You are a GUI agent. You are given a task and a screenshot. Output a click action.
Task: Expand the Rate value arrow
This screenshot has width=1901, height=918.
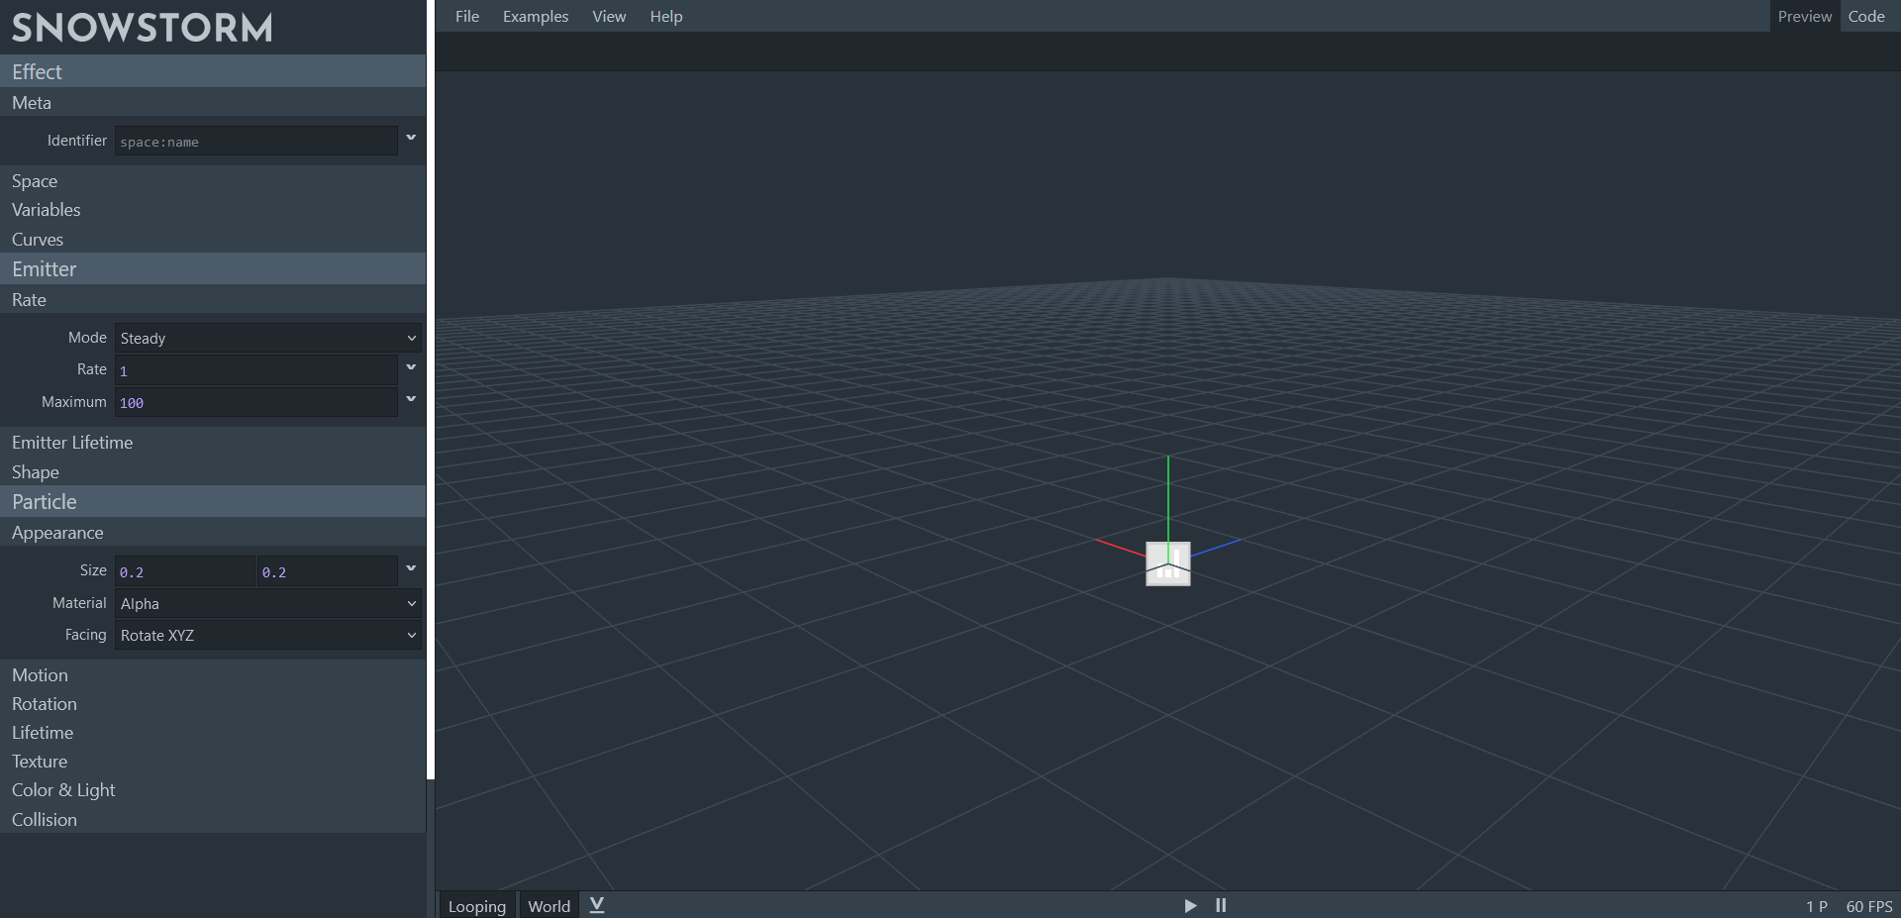(x=411, y=367)
